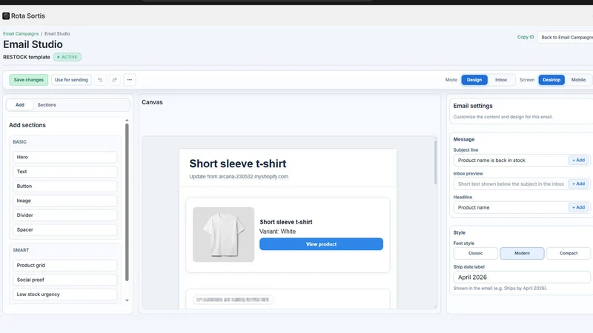Add a Hero section
Viewport: 593px width, 333px height.
click(x=65, y=157)
